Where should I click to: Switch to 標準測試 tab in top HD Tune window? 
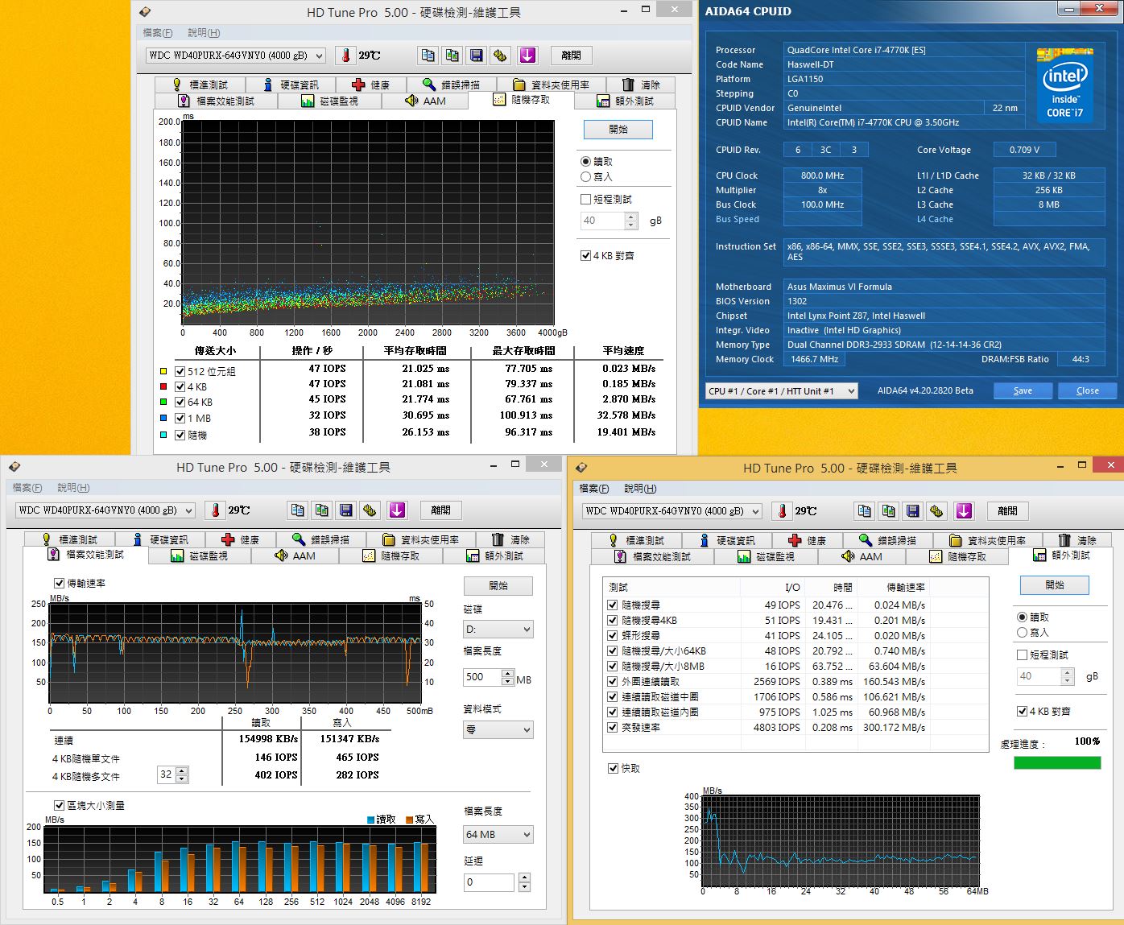(200, 85)
